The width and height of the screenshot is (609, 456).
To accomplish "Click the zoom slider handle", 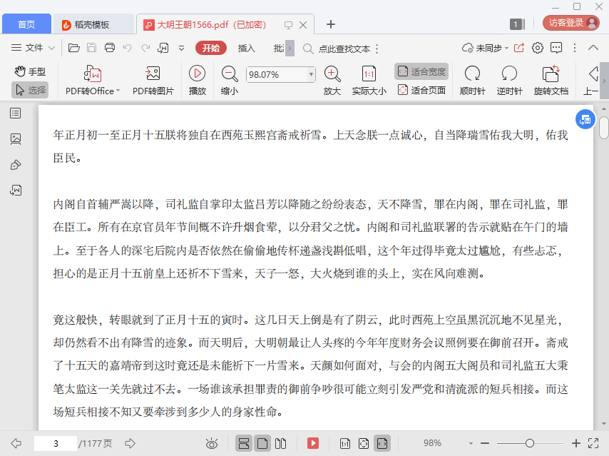I will (x=529, y=443).
